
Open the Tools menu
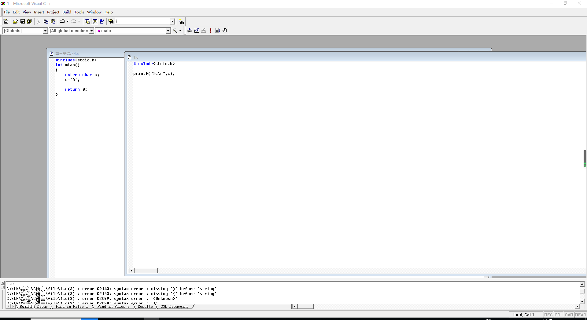pos(79,12)
